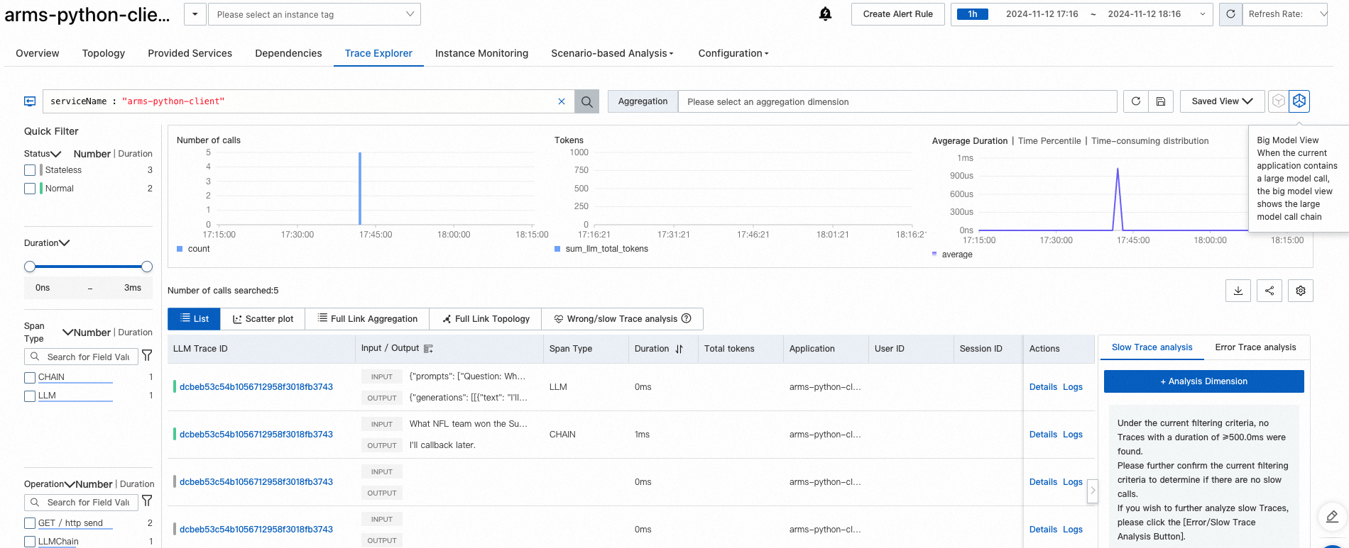Click the alert bell icon
1349x548 pixels.
tap(825, 14)
